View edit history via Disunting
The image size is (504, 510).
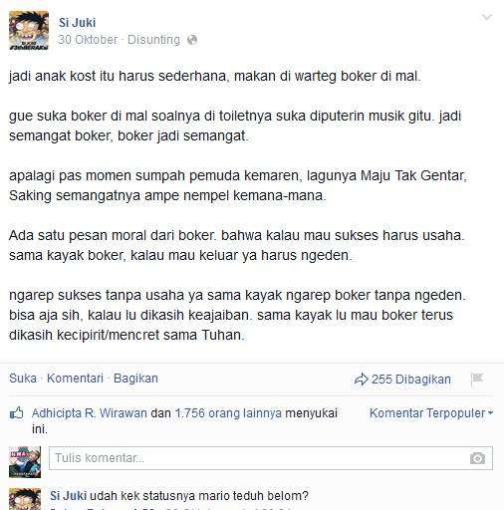point(153,40)
